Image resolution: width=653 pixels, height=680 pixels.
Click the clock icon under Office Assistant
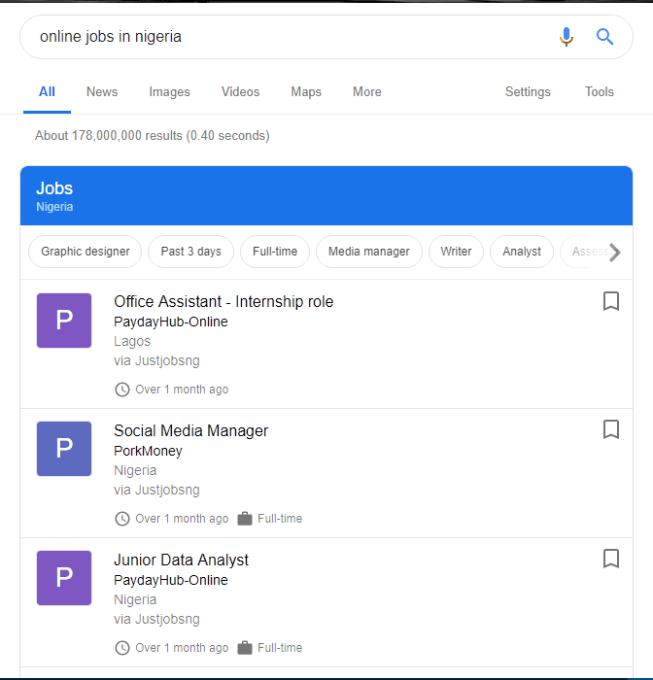[x=121, y=390]
